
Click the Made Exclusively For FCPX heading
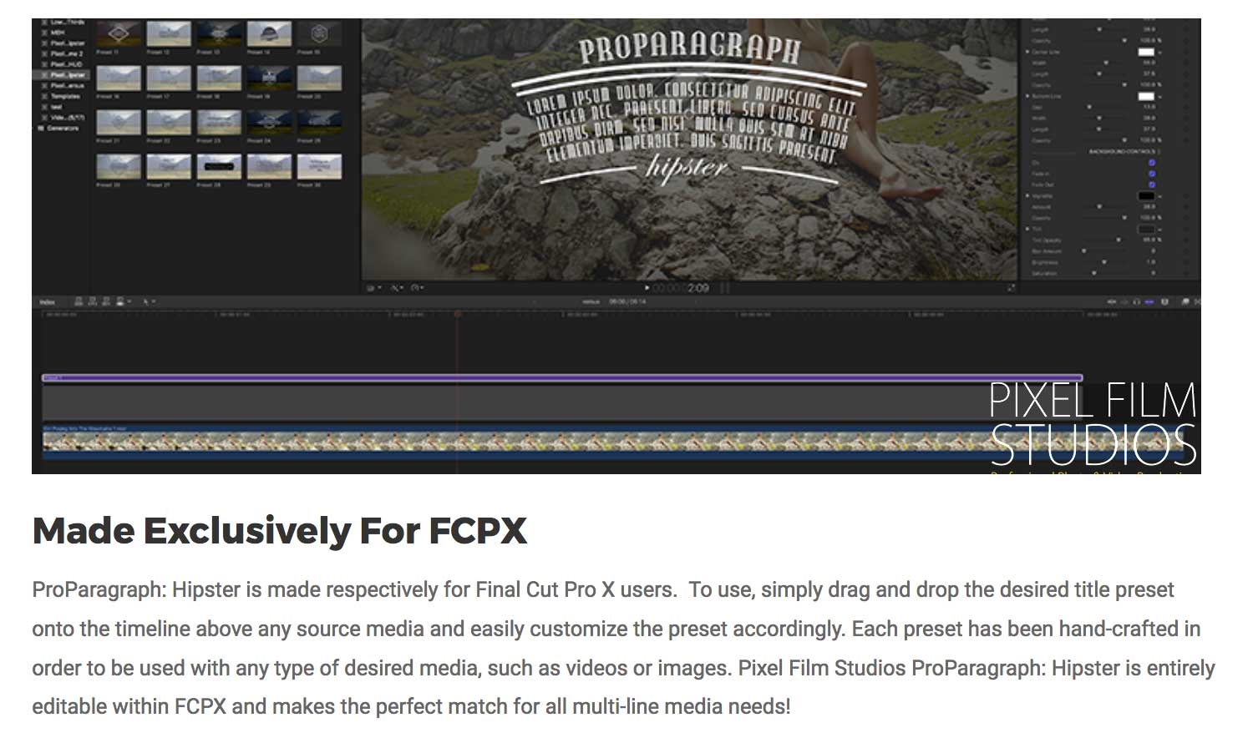pos(280,530)
